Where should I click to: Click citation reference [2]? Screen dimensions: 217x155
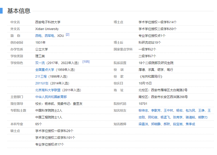click(67, 35)
